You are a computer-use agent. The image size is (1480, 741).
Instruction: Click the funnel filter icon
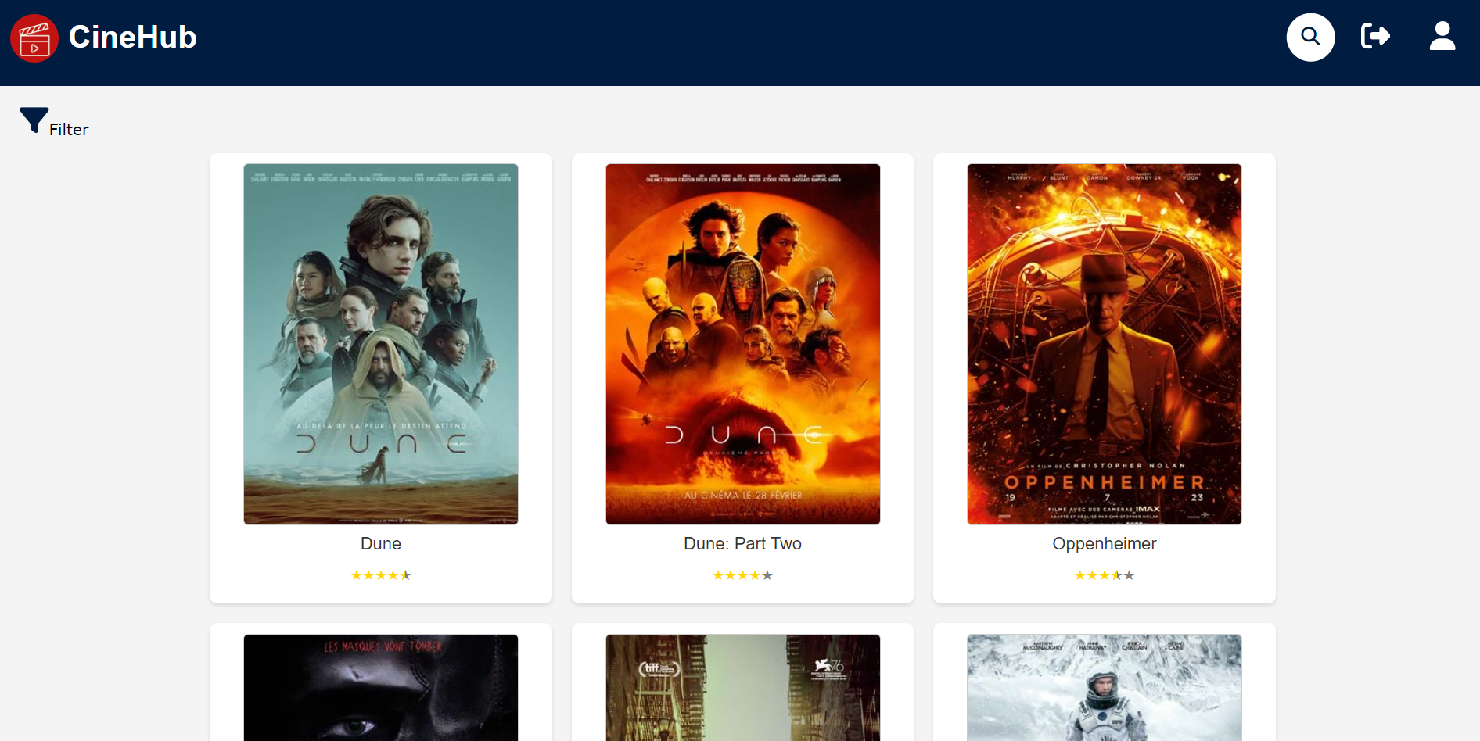click(x=34, y=120)
